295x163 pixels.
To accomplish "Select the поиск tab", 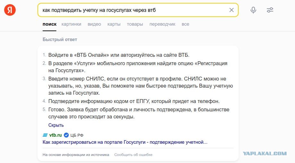I will click(x=49, y=24).
